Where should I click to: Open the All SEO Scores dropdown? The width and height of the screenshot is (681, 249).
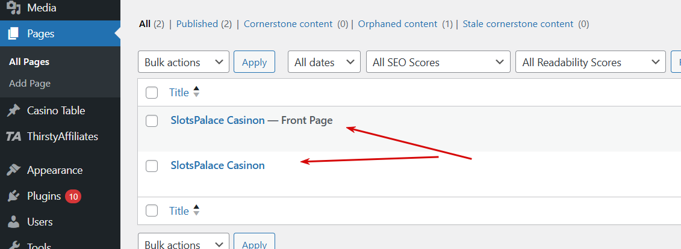(438, 63)
